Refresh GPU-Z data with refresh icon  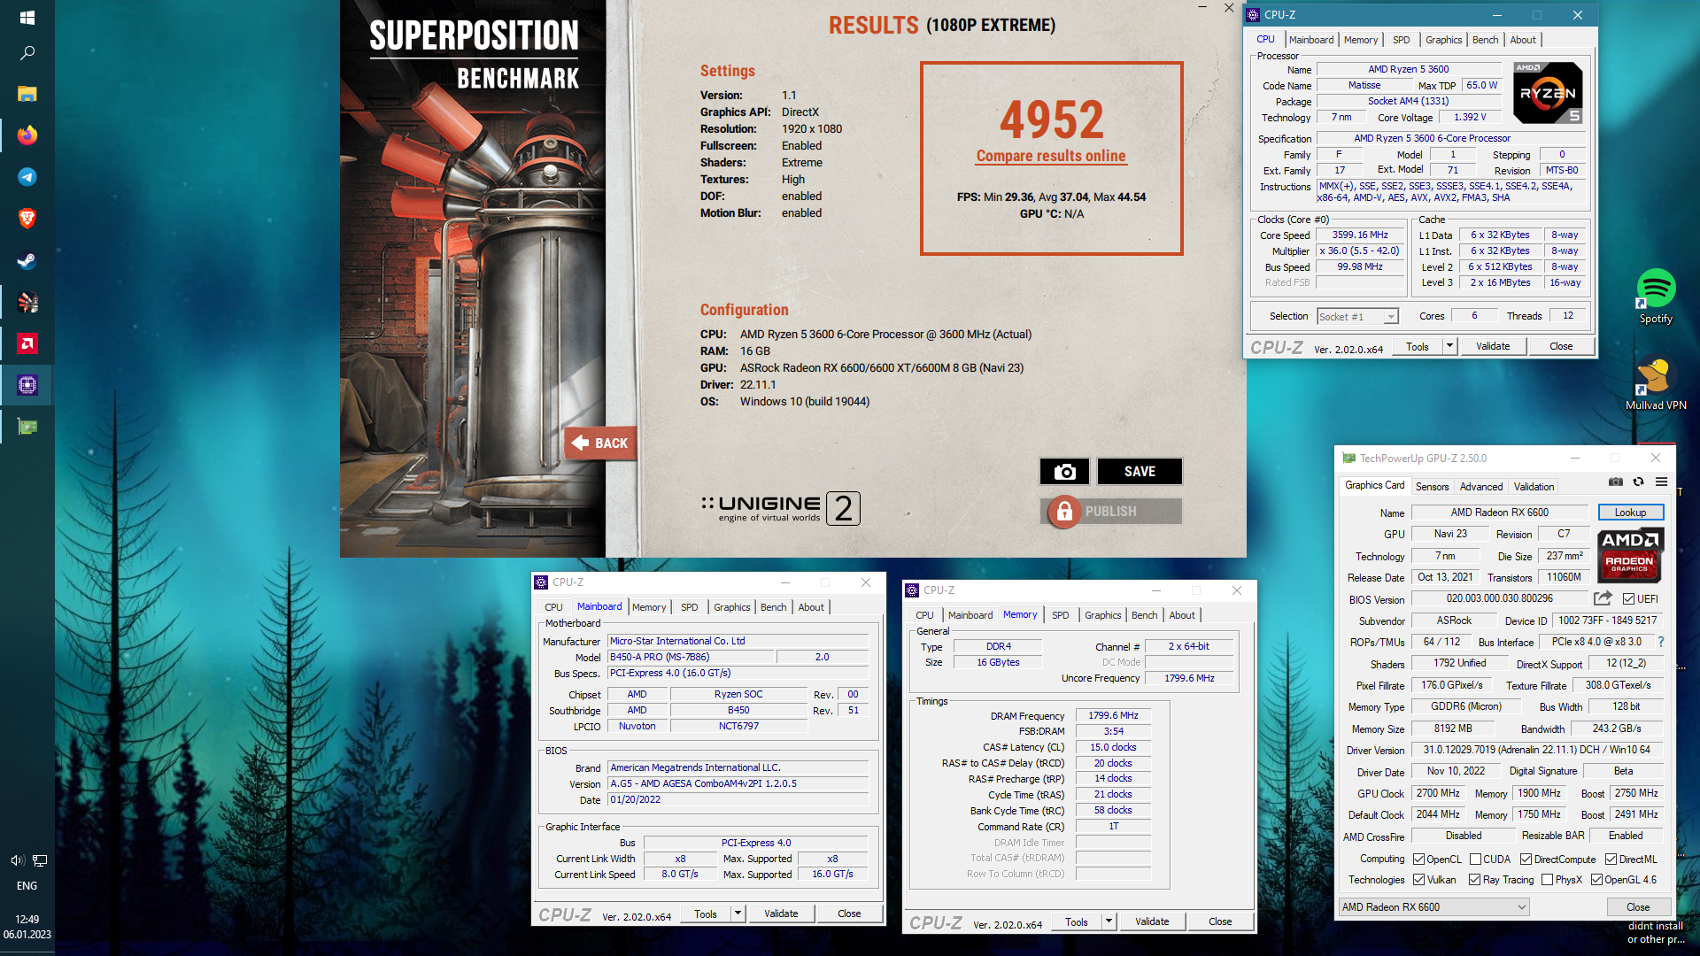point(1639,482)
